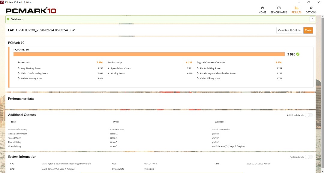The image size is (324, 173).
Task: Open the Benchmarks section
Action: tap(279, 10)
